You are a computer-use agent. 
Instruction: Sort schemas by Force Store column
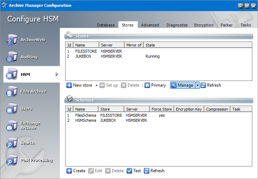tap(161, 109)
